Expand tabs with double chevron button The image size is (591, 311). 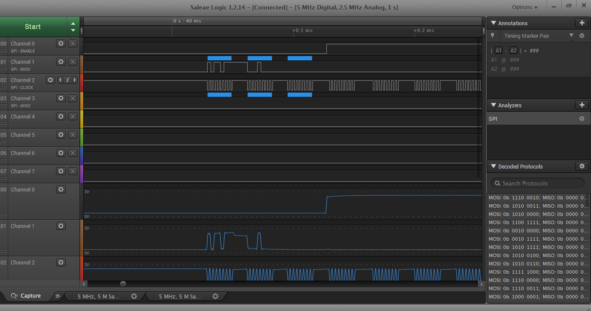(57, 296)
